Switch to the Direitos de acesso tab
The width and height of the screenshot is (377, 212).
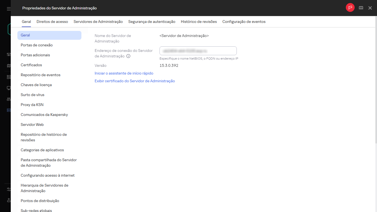(52, 21)
